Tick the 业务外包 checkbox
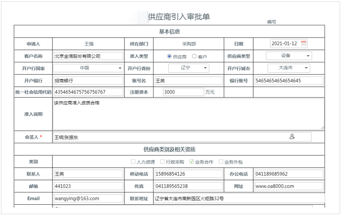 click(x=221, y=161)
